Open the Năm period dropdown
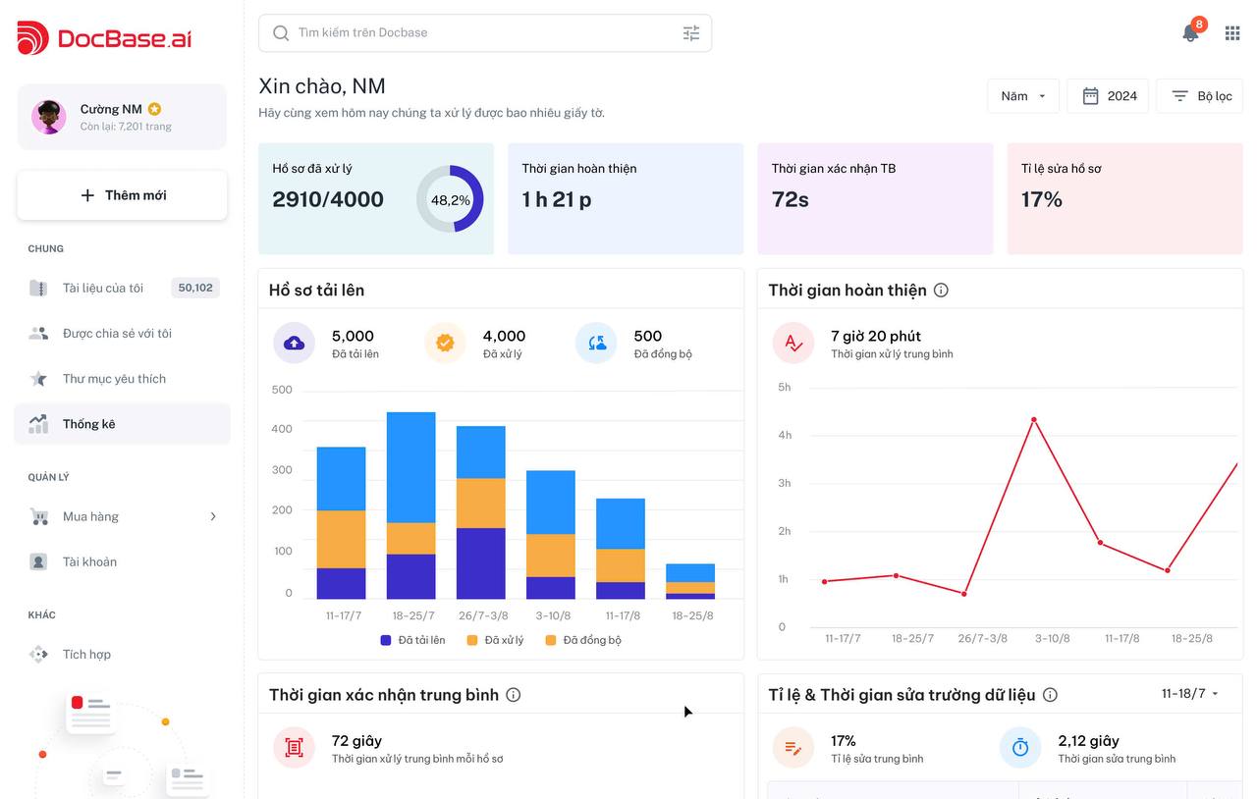Screen dimensions: 1257x799 coord(1022,96)
